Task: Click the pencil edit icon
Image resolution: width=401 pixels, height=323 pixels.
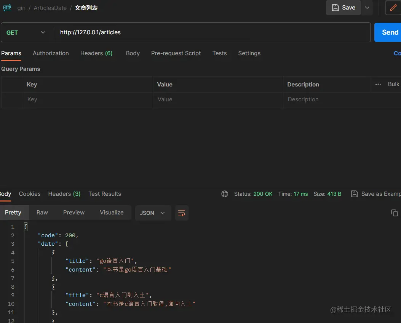Action: (393, 8)
